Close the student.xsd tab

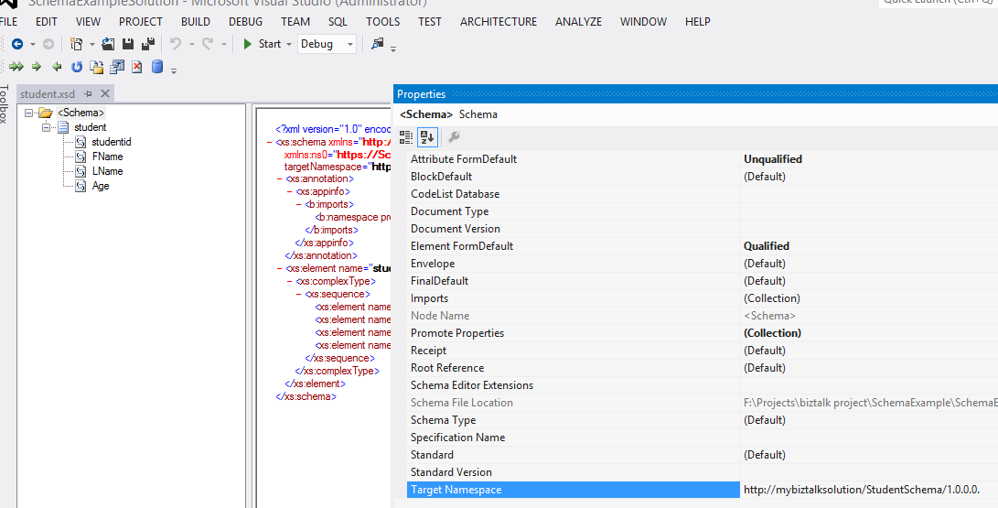(x=105, y=93)
